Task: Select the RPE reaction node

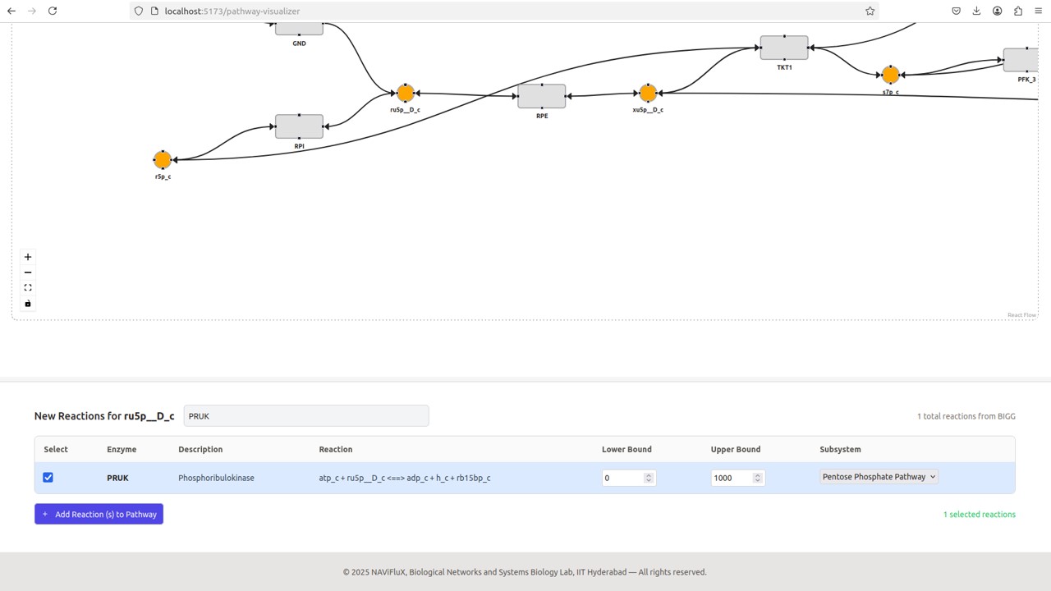Action: 541,96
